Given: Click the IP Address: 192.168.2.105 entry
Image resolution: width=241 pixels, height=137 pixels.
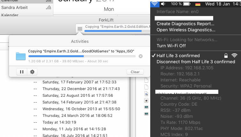Looking at the screenshot, I should [187, 68].
